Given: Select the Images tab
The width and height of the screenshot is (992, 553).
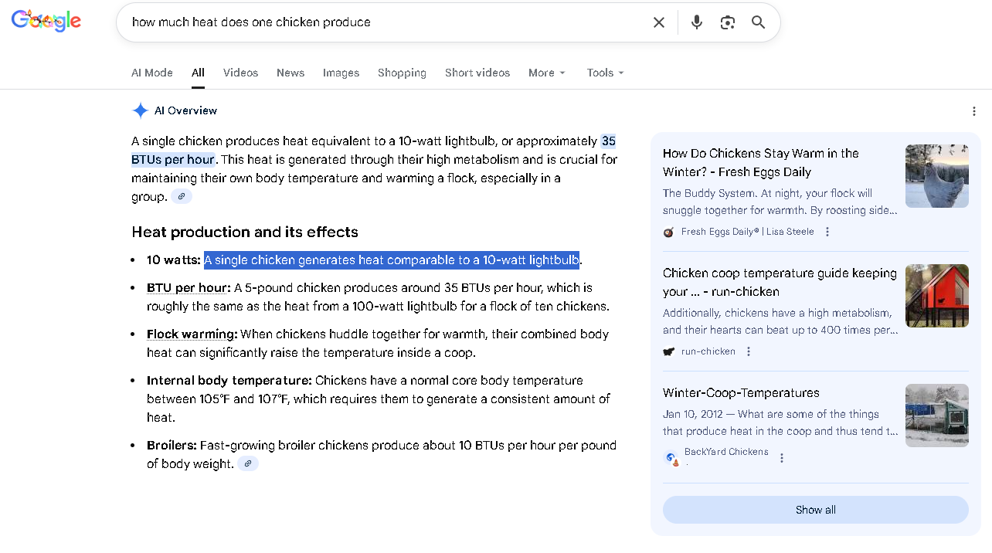Looking at the screenshot, I should (341, 73).
